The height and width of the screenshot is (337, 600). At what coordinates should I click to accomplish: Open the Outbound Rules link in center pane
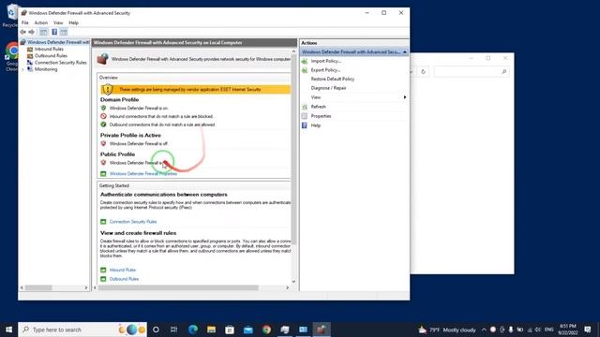(x=124, y=279)
